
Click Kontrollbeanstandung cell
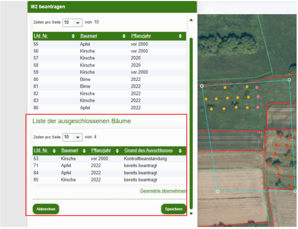click(x=145, y=158)
